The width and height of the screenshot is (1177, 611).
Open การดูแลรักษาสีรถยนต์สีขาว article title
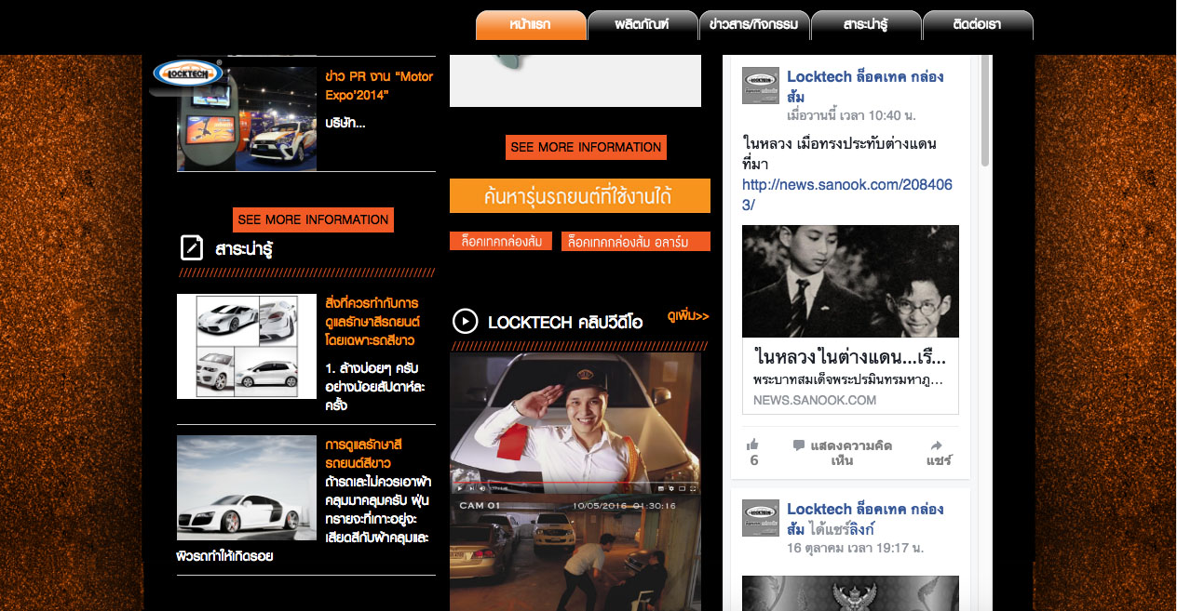point(364,453)
